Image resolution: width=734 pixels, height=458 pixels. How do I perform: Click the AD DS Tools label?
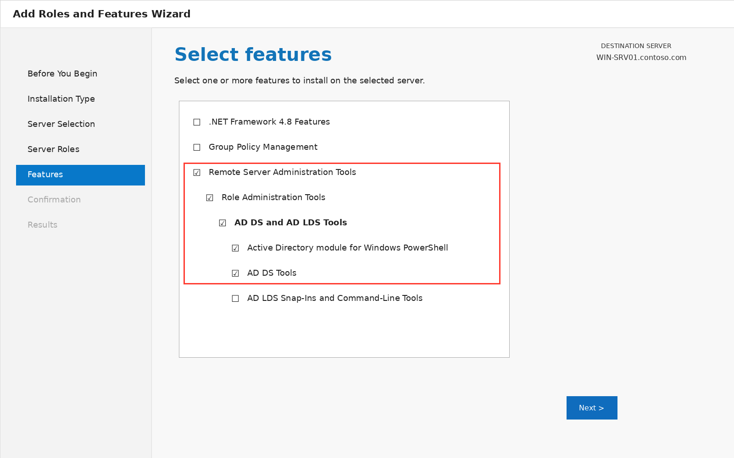click(x=272, y=273)
